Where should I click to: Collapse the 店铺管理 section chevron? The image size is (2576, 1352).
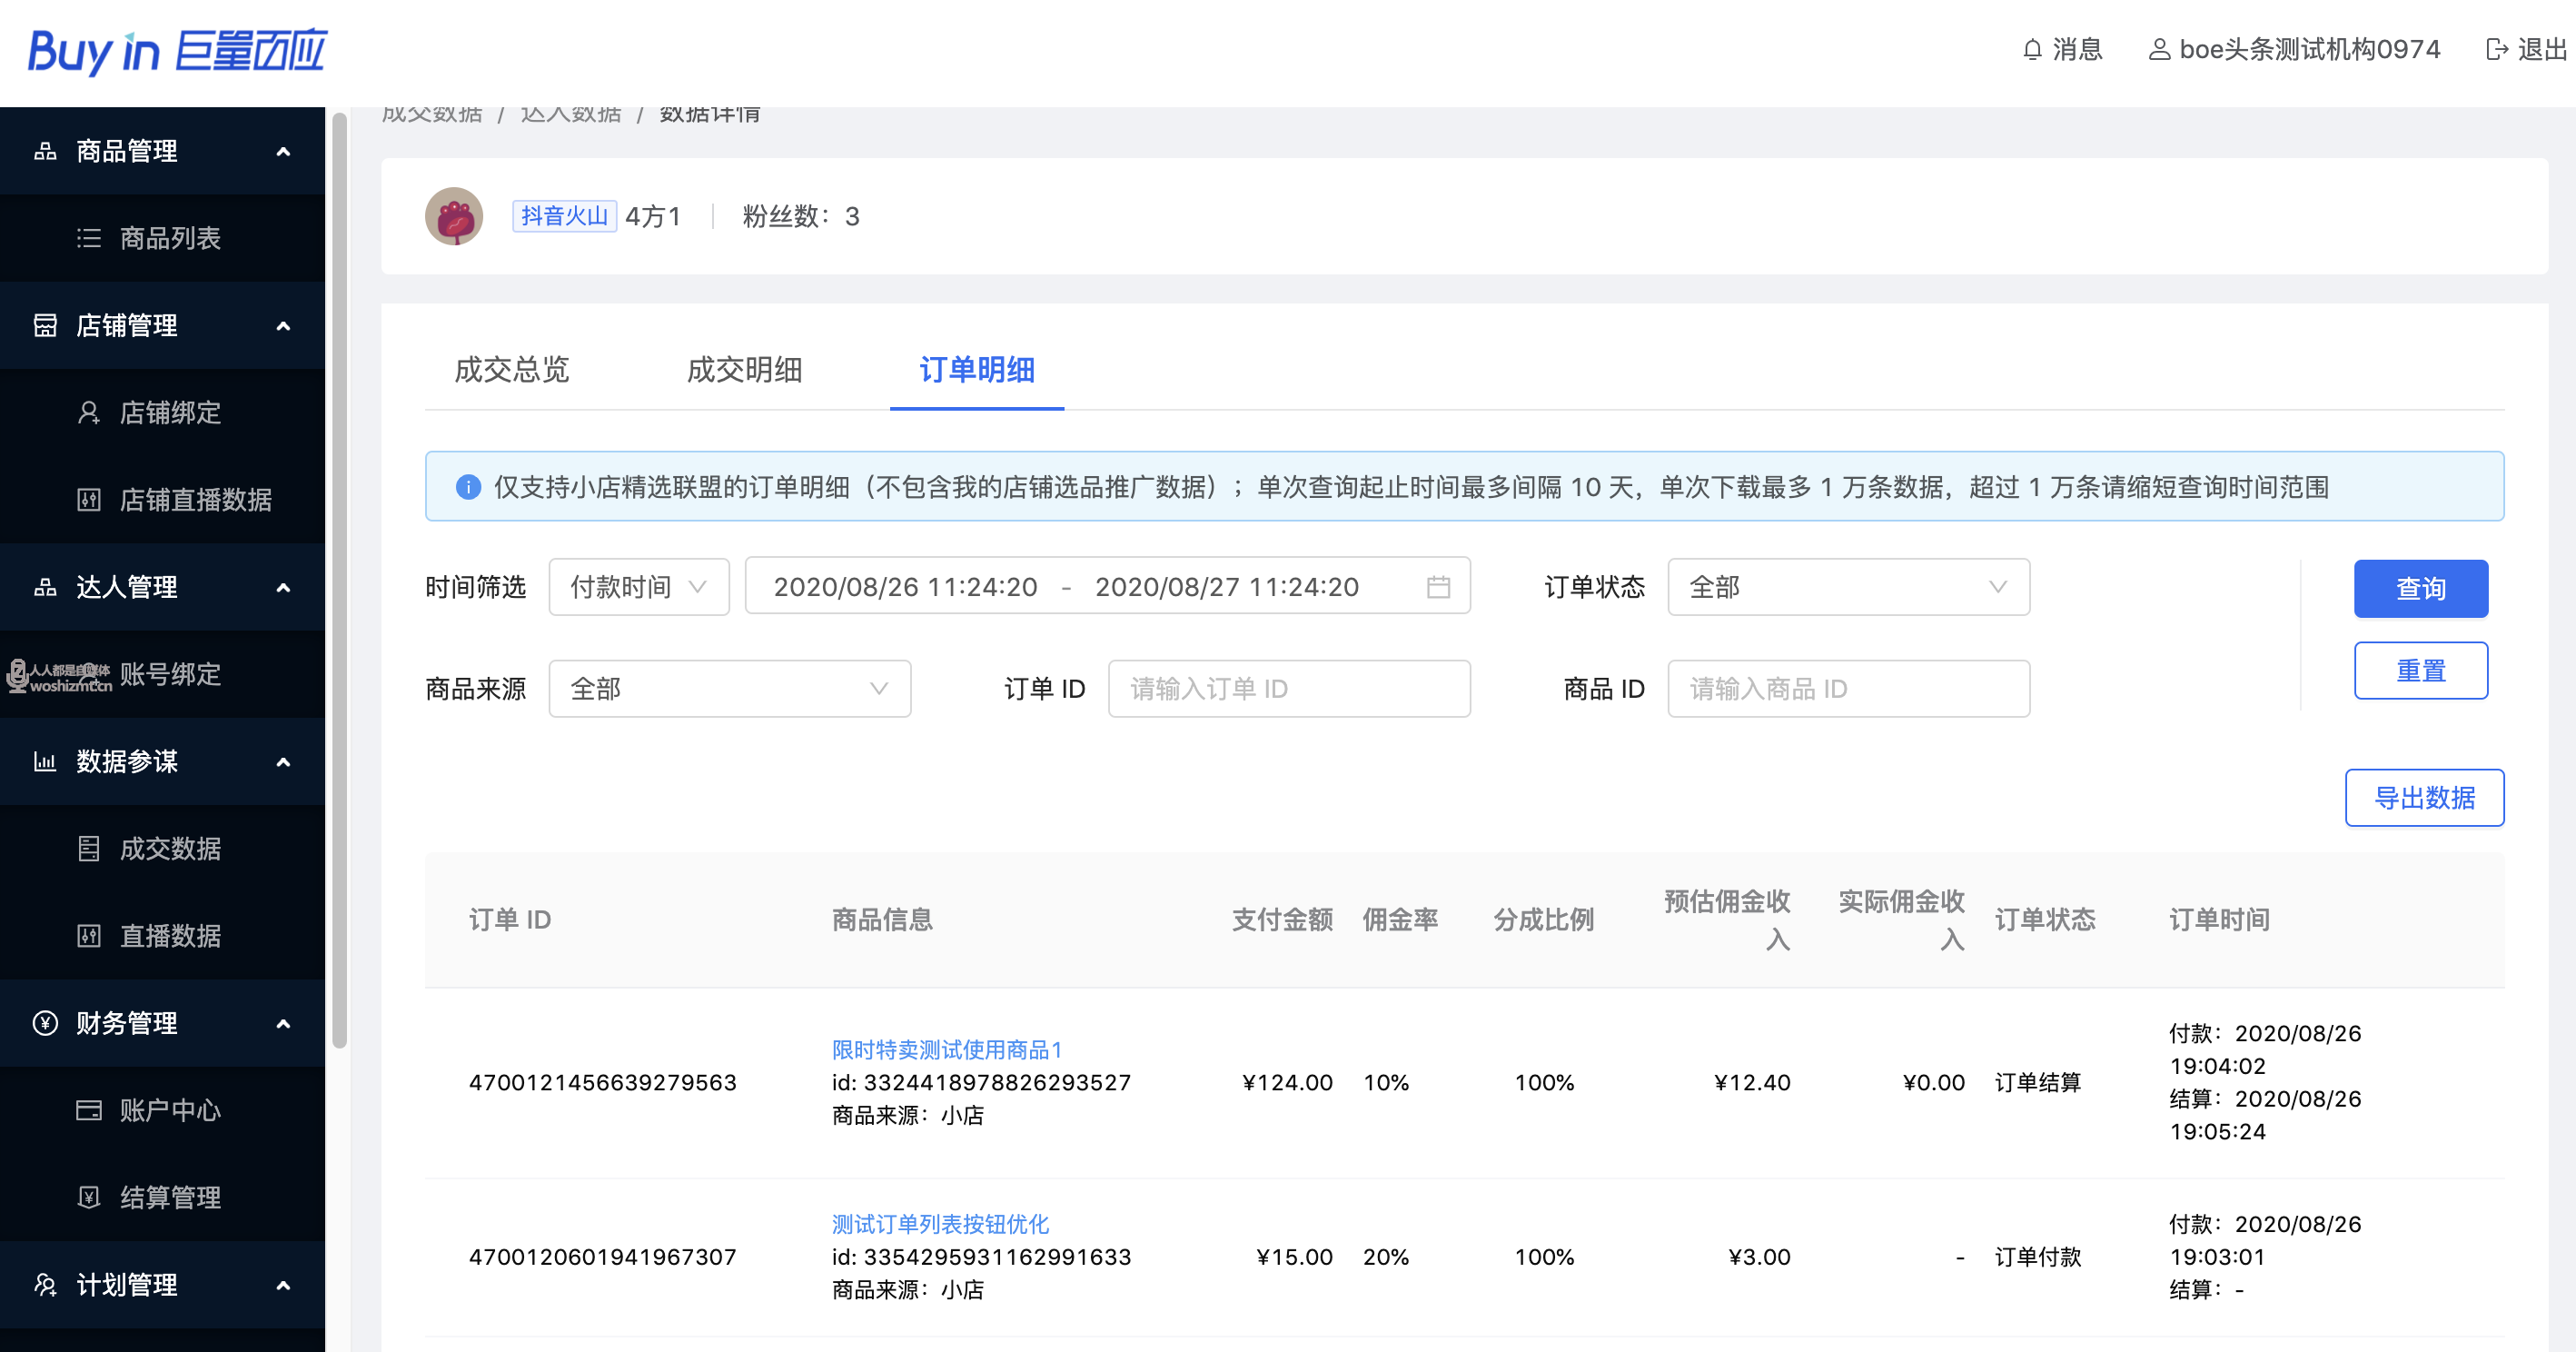point(283,326)
